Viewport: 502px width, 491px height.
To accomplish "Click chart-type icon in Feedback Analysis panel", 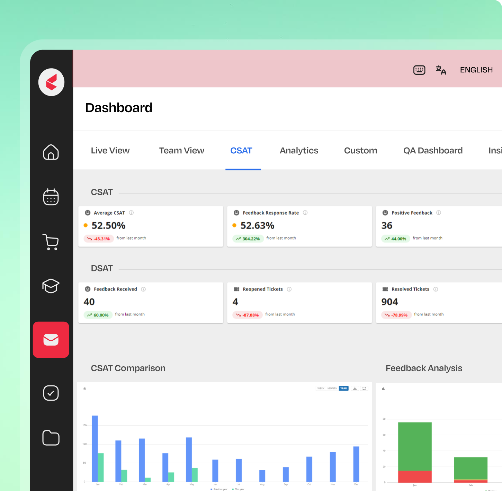I will (383, 389).
